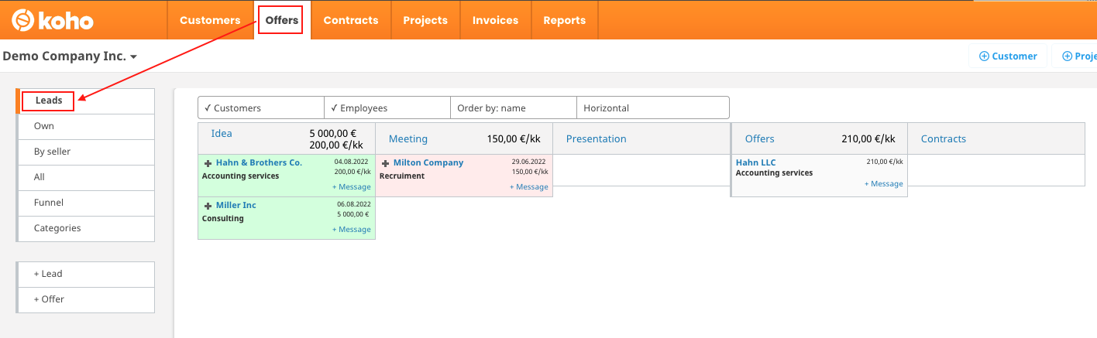Screen dimensions: 1097x338
Task: Click the 06.08.2022 date
Action: click(355, 204)
